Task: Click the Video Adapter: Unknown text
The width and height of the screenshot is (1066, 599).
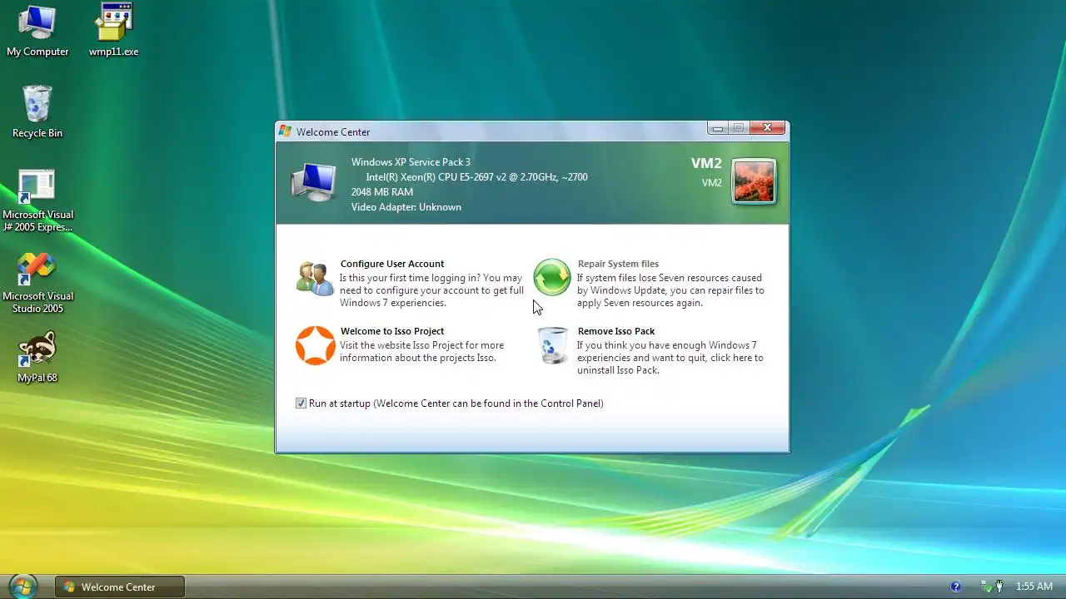Action: point(406,207)
